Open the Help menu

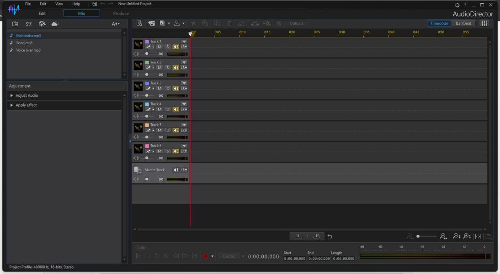click(x=76, y=4)
